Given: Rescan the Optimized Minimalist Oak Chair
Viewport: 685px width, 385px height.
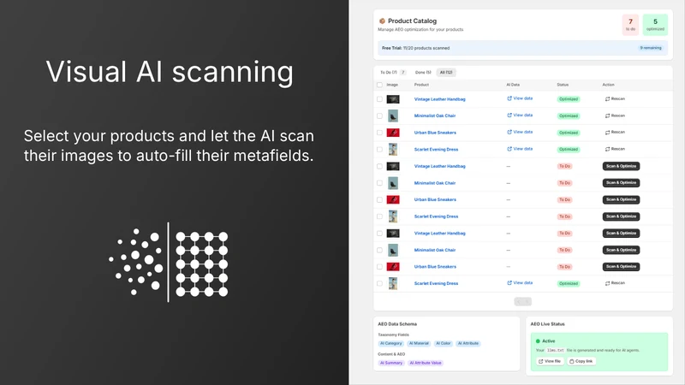Looking at the screenshot, I should (x=615, y=115).
